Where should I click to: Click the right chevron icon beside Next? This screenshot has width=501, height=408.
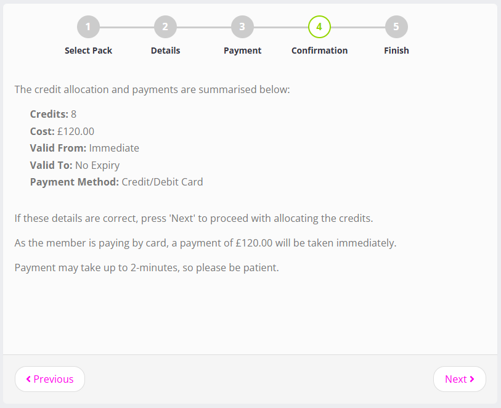472,379
